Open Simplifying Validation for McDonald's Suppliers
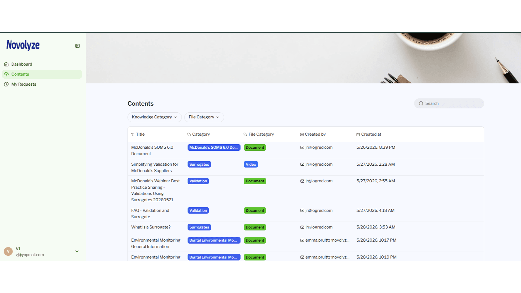Image resolution: width=521 pixels, height=293 pixels. (x=155, y=167)
